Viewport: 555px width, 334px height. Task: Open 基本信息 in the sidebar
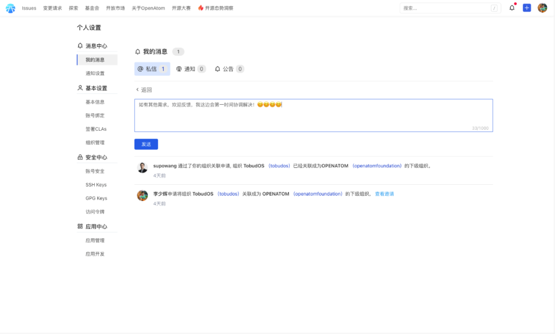point(95,102)
